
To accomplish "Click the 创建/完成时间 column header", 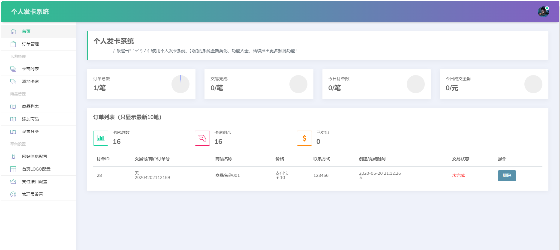I will pos(372,159).
